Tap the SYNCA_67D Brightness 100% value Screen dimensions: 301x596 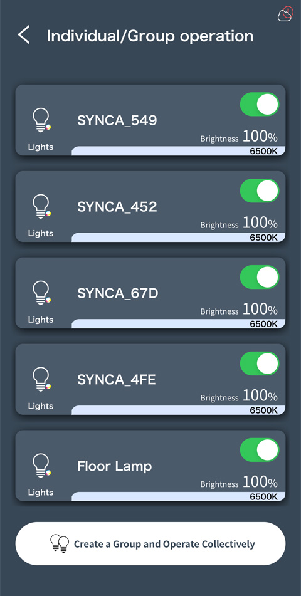pyautogui.click(x=239, y=310)
